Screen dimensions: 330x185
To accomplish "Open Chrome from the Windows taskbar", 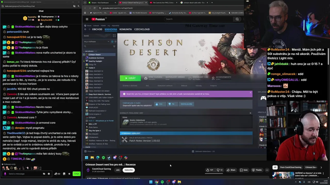I will [x=156, y=182].
